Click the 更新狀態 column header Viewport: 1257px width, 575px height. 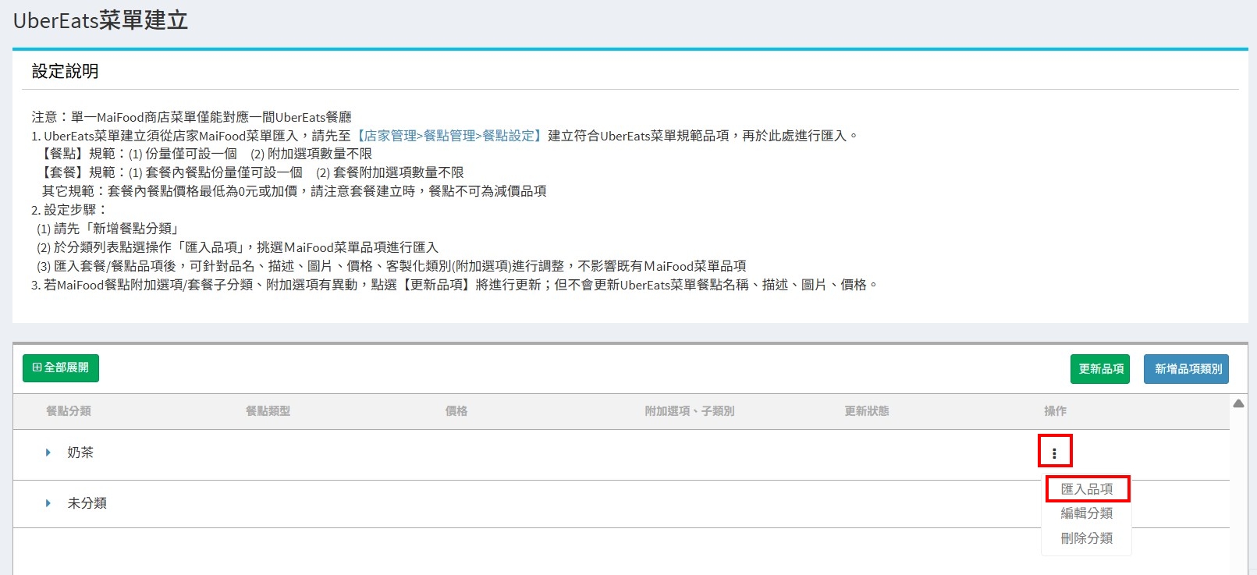866,411
